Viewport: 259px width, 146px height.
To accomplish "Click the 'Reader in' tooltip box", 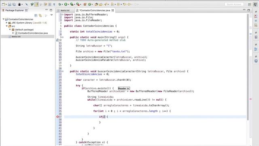I will pyautogui.click(x=124, y=88).
